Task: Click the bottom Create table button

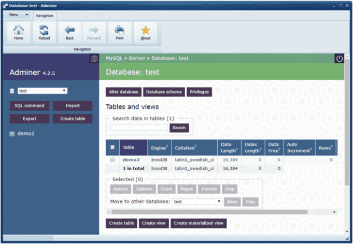Action: tap(121, 223)
